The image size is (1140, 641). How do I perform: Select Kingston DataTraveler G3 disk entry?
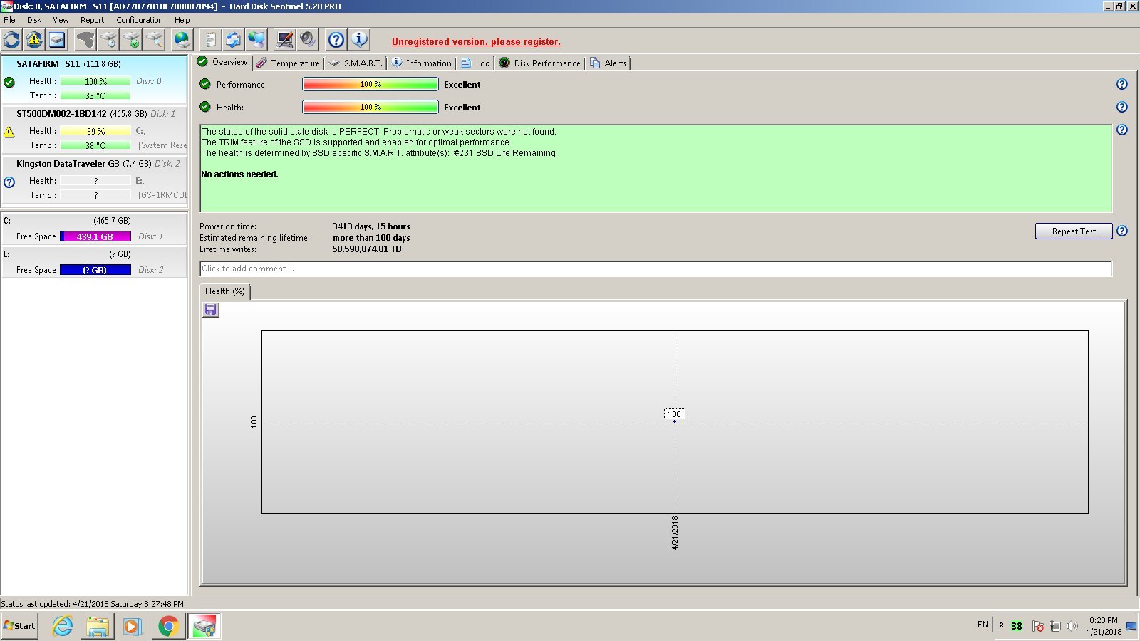[x=94, y=179]
